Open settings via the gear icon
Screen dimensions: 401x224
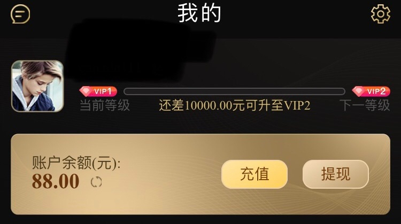coord(381,14)
